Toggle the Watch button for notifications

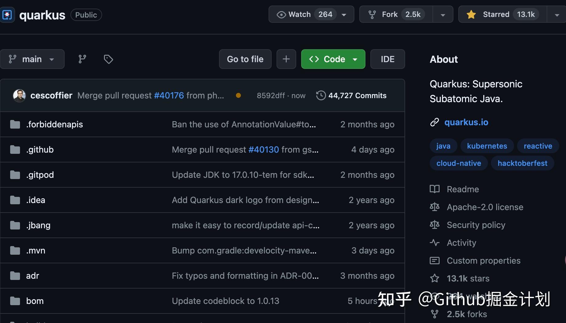click(x=311, y=14)
